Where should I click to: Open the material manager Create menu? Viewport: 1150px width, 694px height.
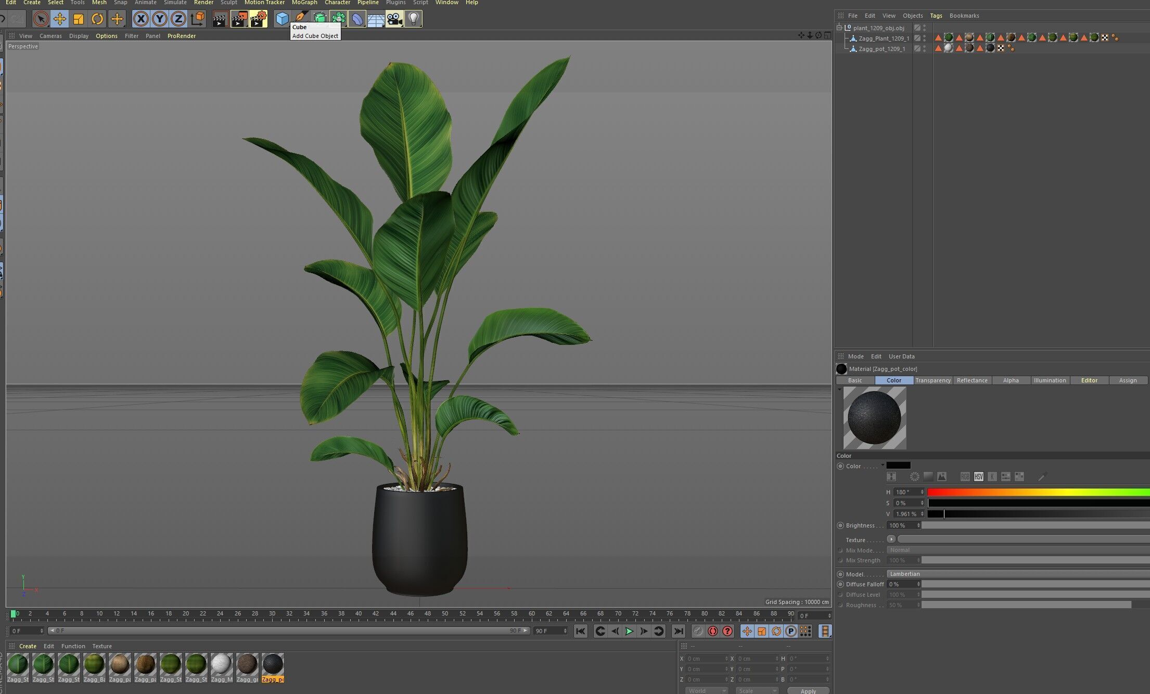pos(28,646)
